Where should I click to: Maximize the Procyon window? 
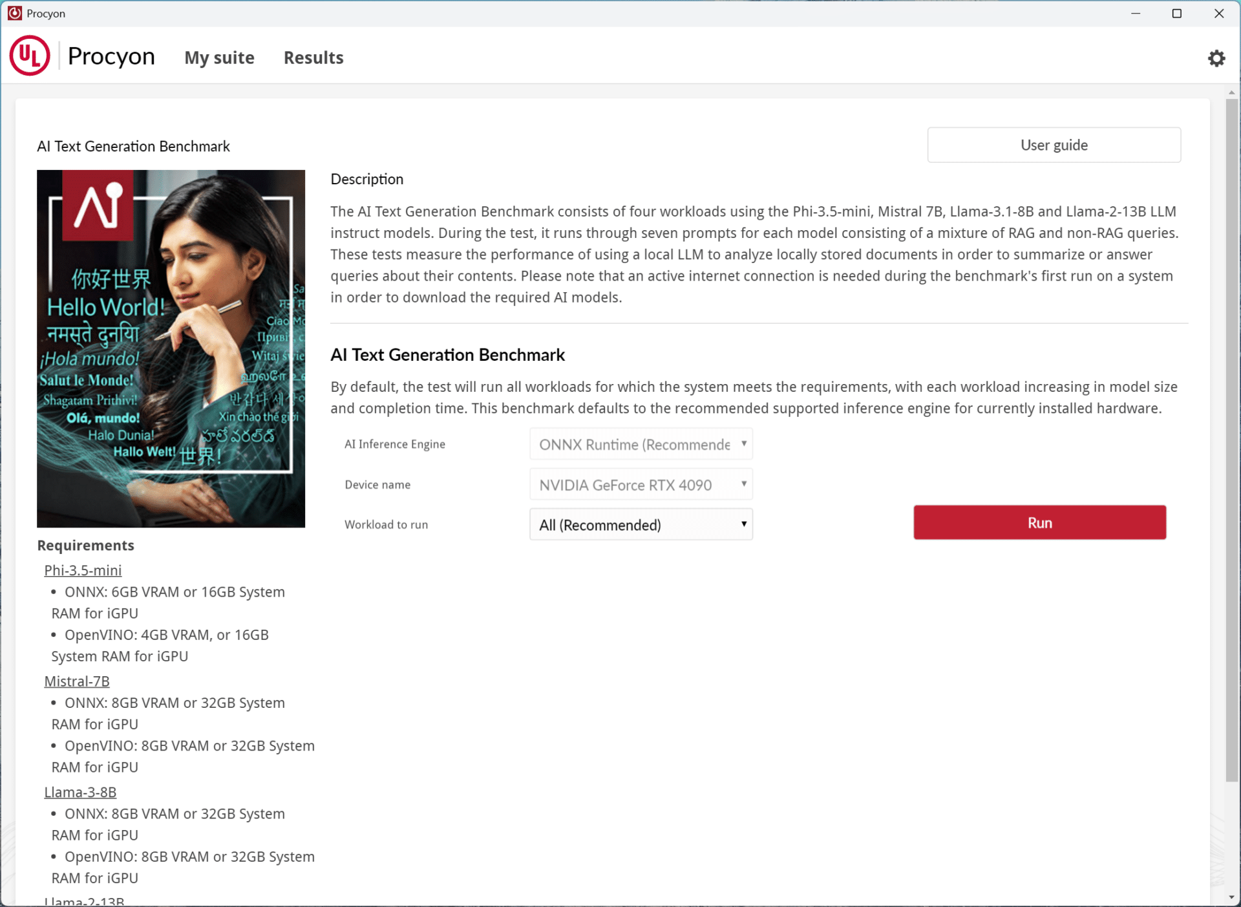click(1176, 13)
